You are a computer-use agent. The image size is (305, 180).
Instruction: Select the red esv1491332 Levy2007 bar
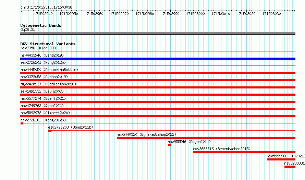pyautogui.click(x=158, y=95)
